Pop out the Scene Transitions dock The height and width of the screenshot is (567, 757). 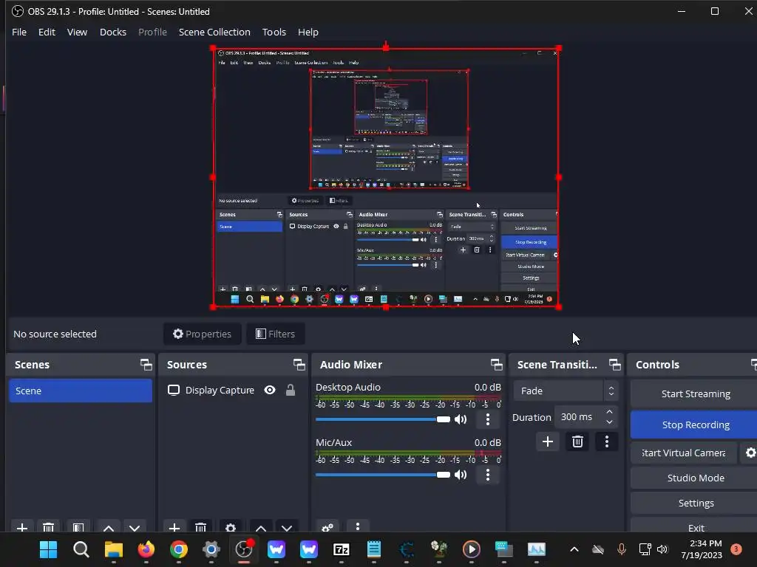[x=614, y=365]
